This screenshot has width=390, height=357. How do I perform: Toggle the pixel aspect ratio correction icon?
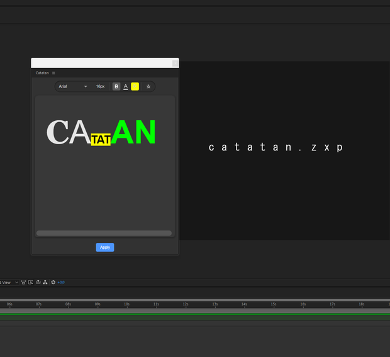coord(23,282)
